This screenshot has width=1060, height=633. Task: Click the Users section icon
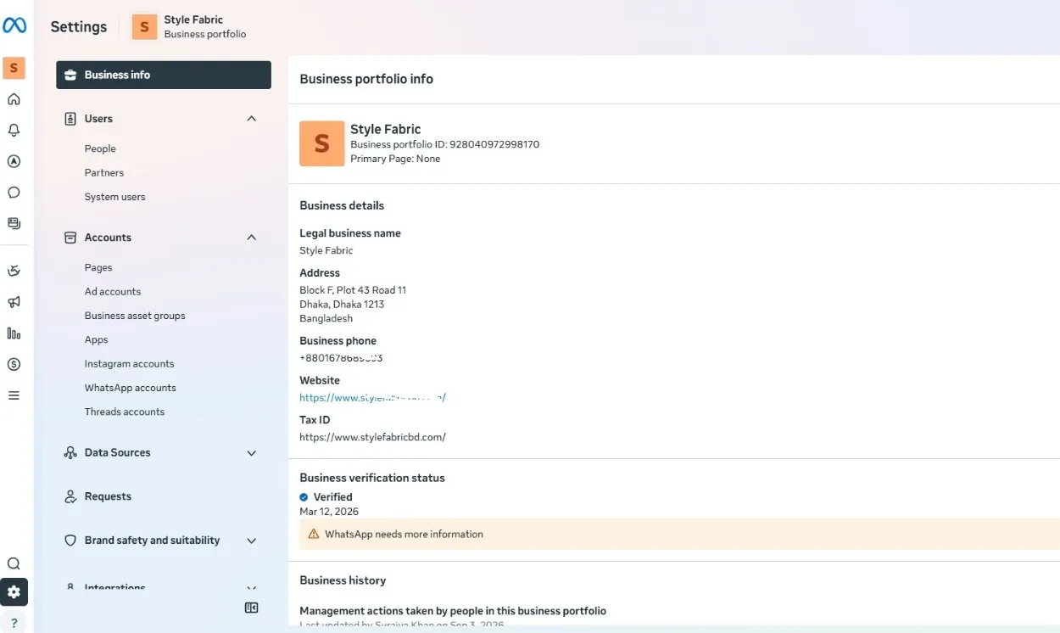point(70,119)
